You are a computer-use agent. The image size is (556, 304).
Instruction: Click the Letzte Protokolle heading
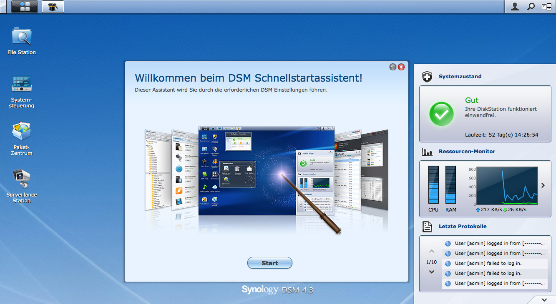point(463,227)
